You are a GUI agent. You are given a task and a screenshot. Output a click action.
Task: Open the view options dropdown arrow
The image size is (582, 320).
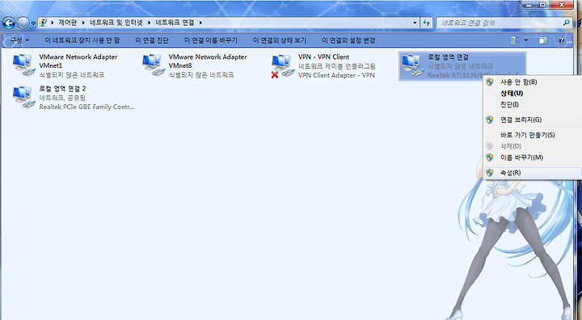pos(526,40)
